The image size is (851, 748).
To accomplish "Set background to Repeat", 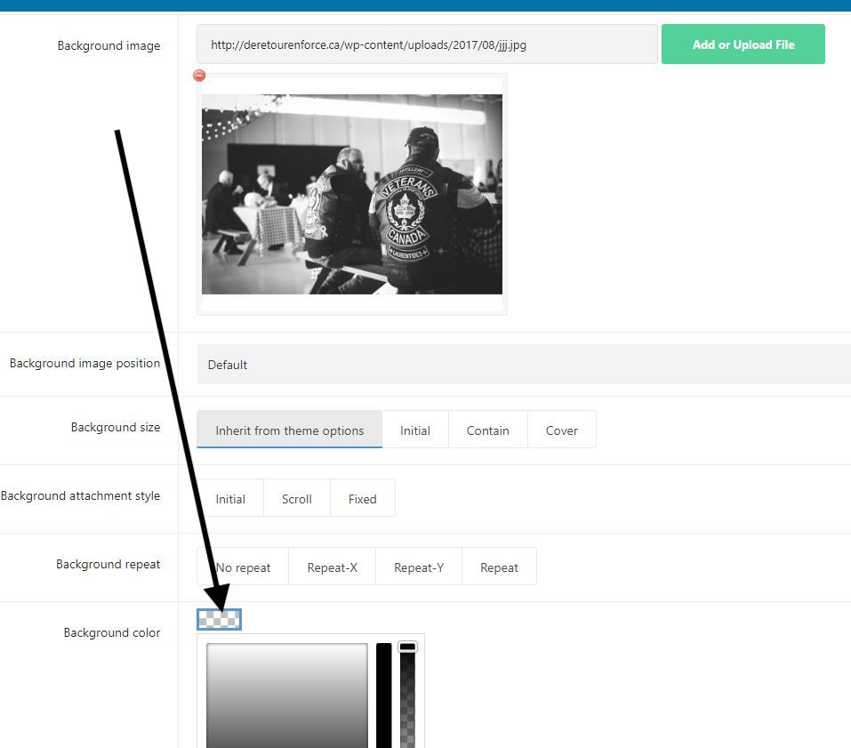I will (499, 567).
